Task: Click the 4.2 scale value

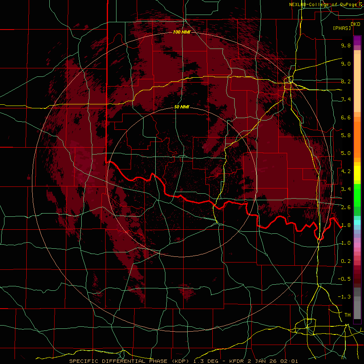Action: pyautogui.click(x=346, y=171)
